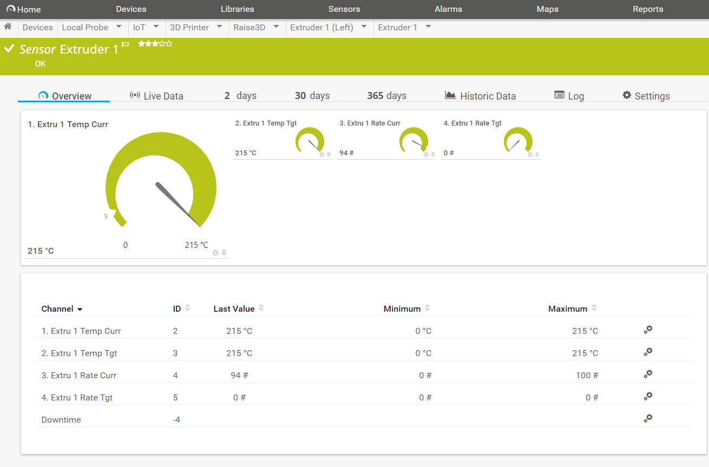Sort table by Maximum column

click(573, 308)
